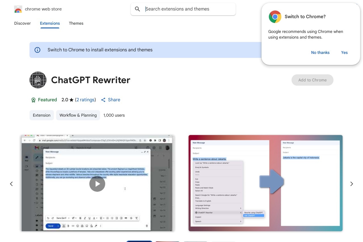Image resolution: width=363 pixels, height=242 pixels.
Task: Open the Jakarta rewrite example screenshot
Action: tap(265, 183)
